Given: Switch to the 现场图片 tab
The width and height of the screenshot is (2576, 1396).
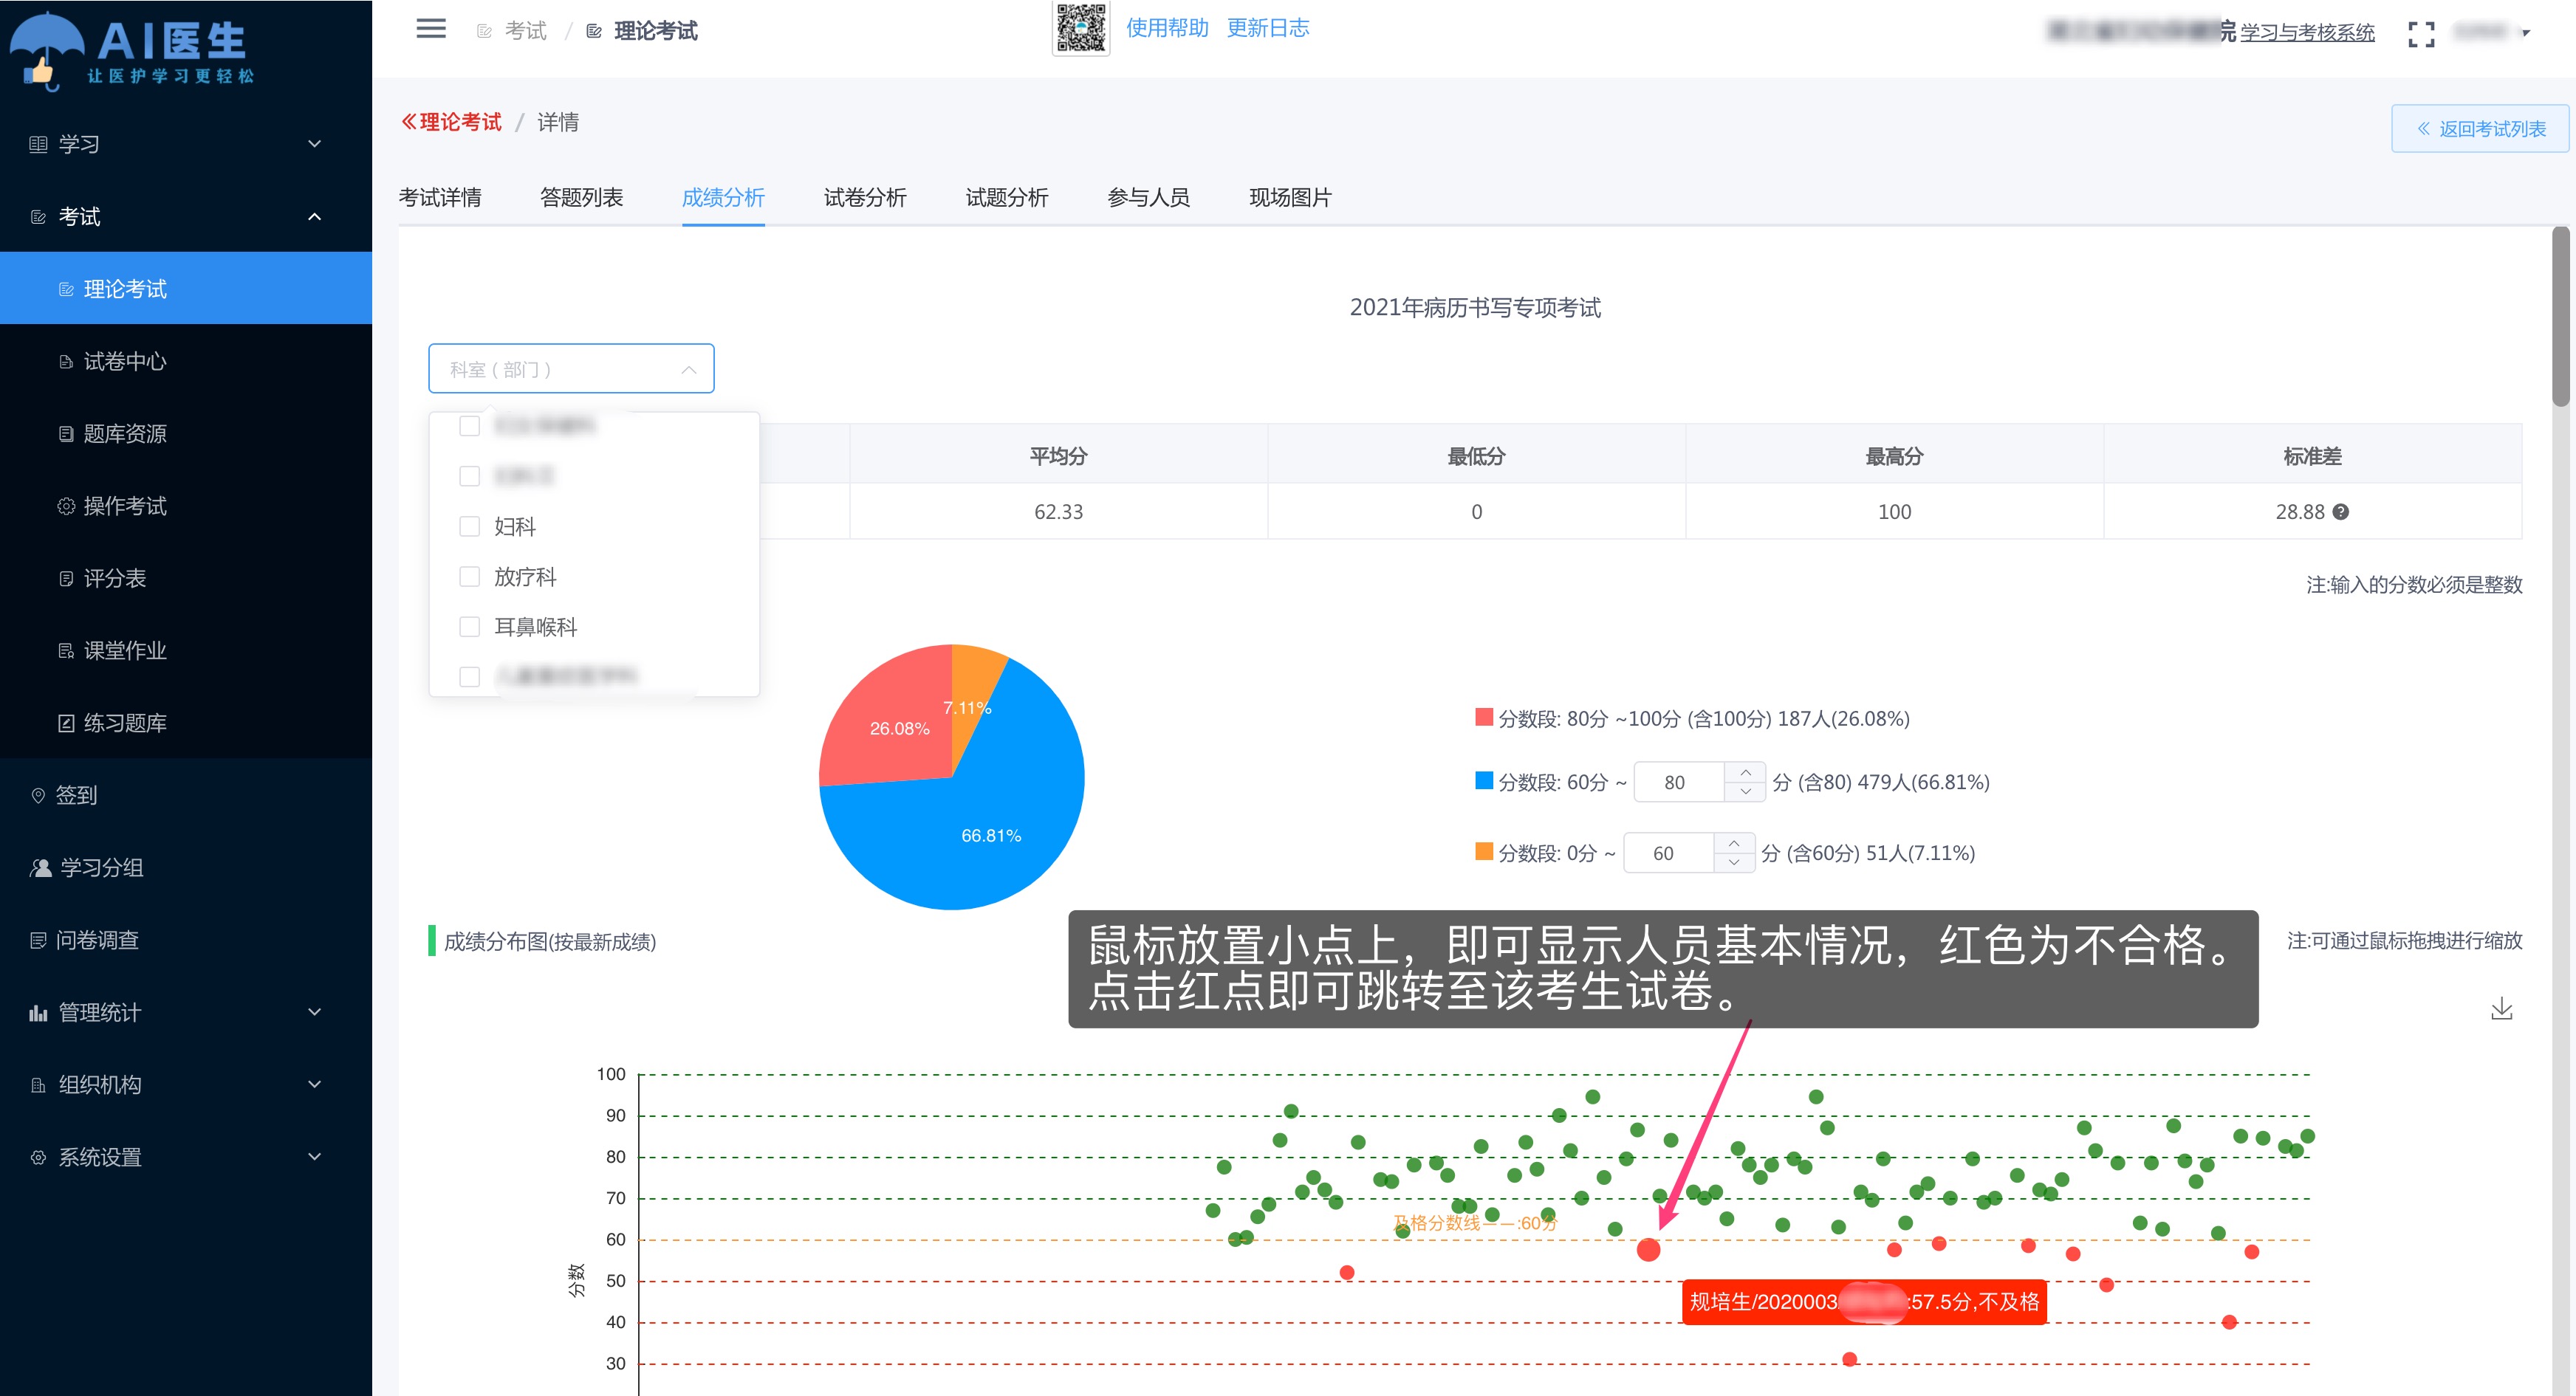Looking at the screenshot, I should 1290,198.
